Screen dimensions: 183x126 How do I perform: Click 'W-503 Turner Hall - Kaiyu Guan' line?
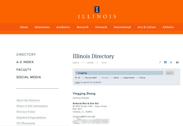click(90, 106)
